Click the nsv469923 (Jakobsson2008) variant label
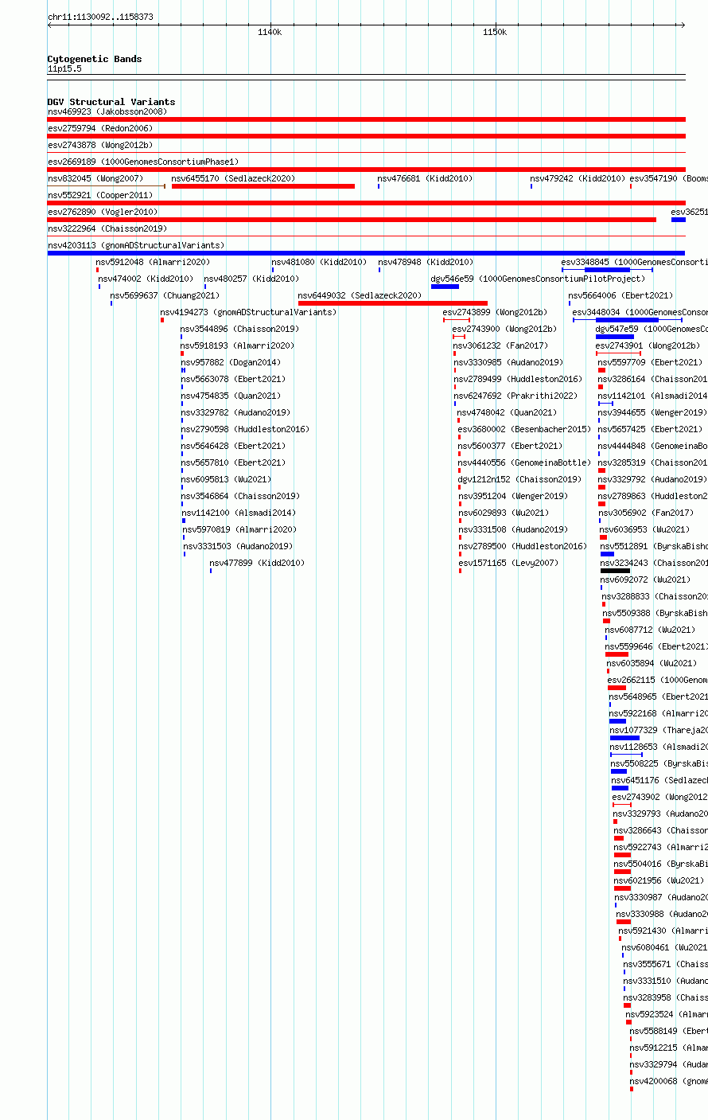Viewport: 708px width, 1120px height. (107, 111)
